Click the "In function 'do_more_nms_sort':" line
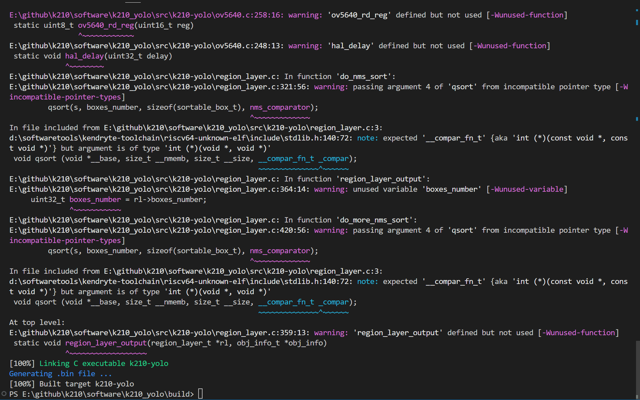This screenshot has width=640, height=400. [x=213, y=220]
